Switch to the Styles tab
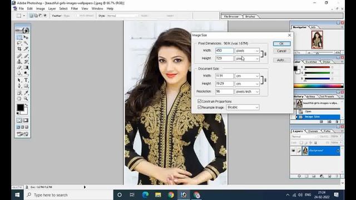The height and width of the screenshot is (200, 356). [x=327, y=62]
